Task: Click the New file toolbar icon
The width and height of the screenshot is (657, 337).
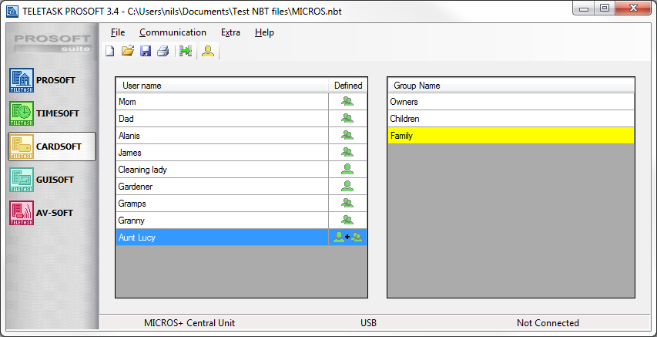Action: tap(110, 52)
